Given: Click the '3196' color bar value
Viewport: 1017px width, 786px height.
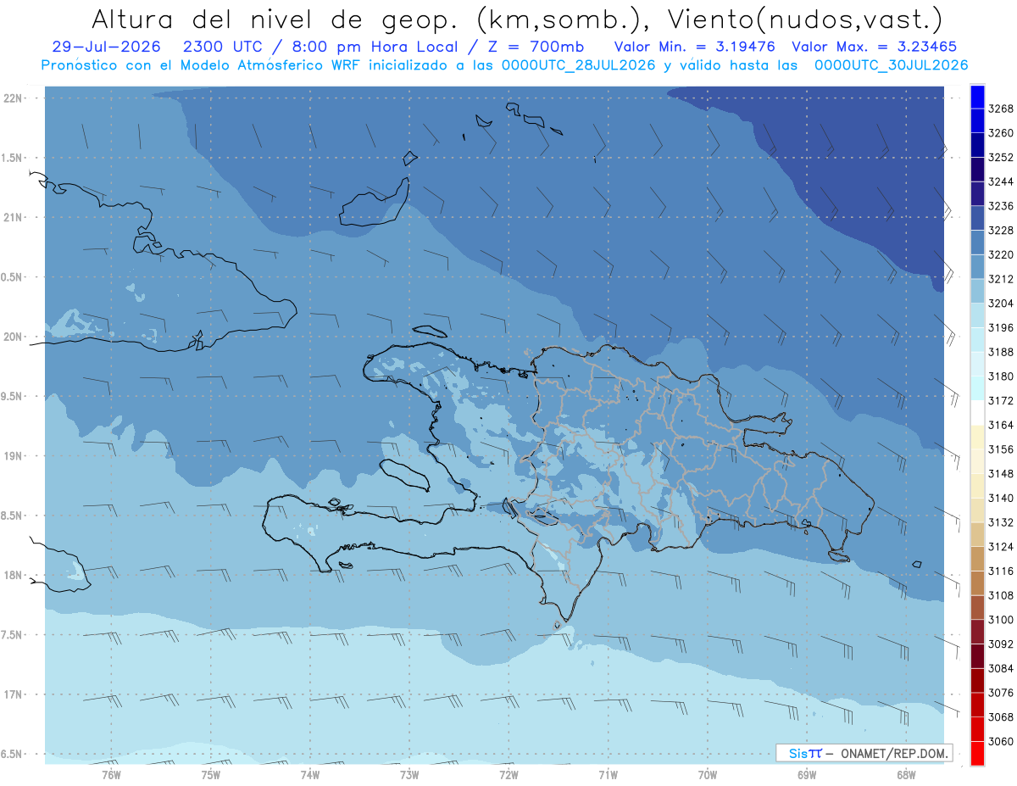Looking at the screenshot, I should [x=1001, y=327].
